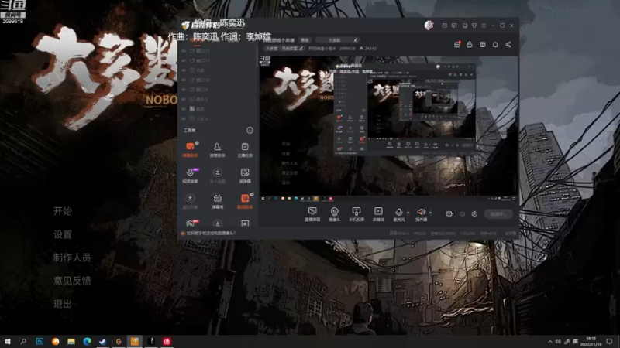Open the Windows Start menu
The height and width of the screenshot is (348, 620).
[x=8, y=341]
